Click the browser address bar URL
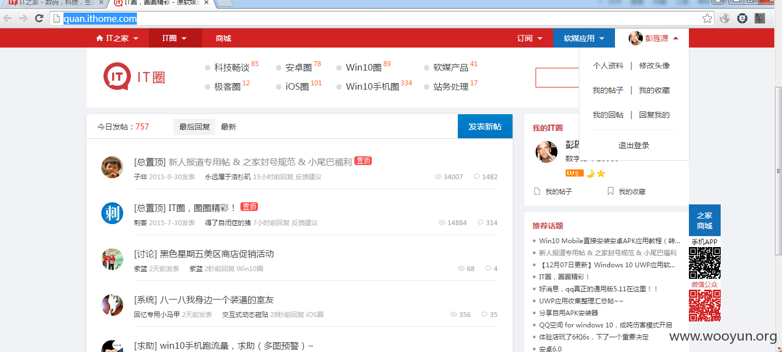 pos(100,19)
